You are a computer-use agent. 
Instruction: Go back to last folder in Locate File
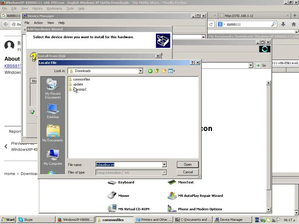(x=150, y=71)
